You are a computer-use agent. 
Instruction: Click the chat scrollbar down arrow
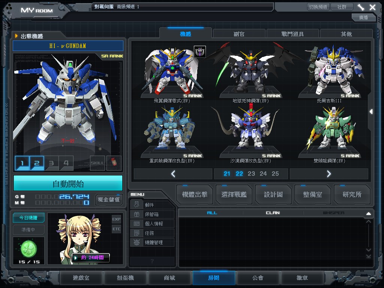tap(368, 256)
